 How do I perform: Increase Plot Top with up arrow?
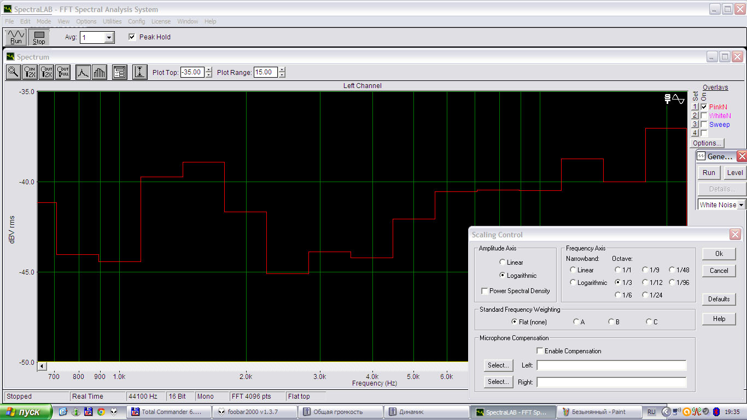[208, 69]
